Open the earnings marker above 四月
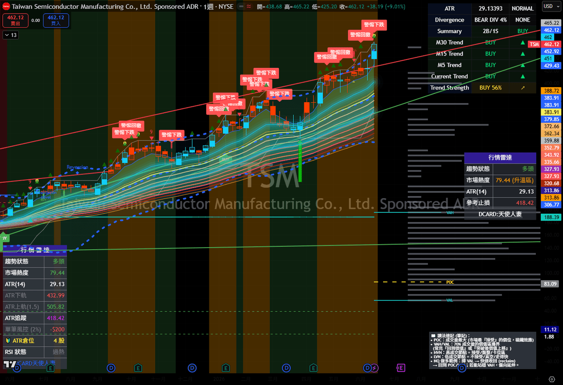This screenshot has width=563, height=385. [314, 367]
